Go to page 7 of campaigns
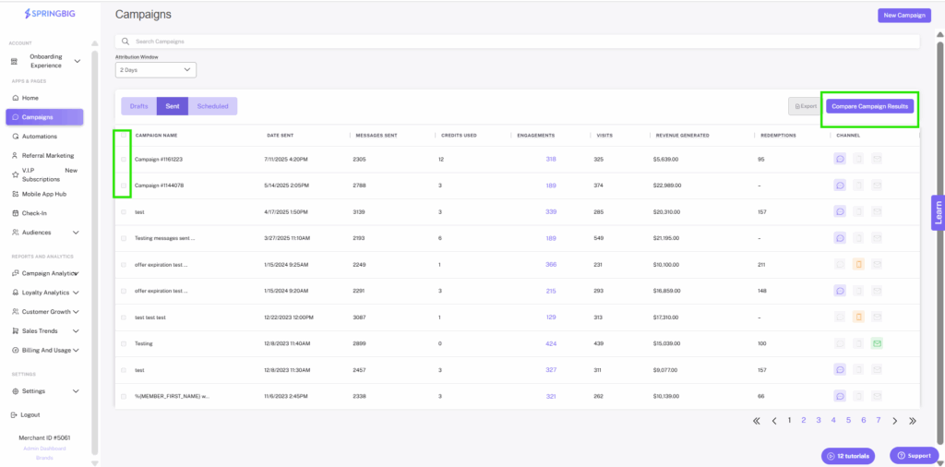This screenshot has height=467, width=945. [879, 421]
